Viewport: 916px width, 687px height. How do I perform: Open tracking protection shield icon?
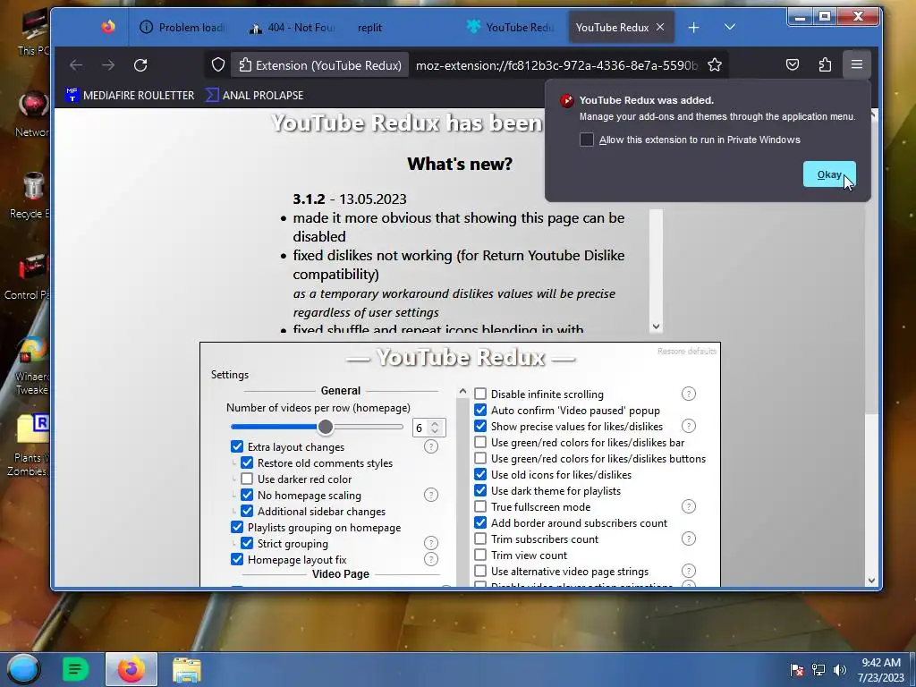pos(218,64)
